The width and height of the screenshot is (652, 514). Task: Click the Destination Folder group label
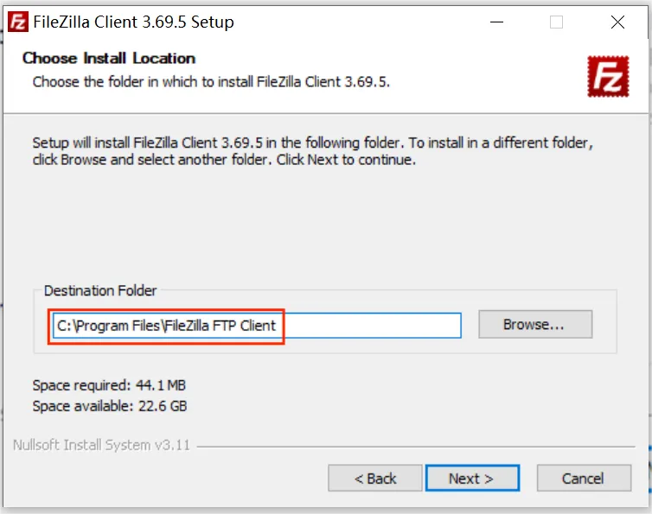100,291
